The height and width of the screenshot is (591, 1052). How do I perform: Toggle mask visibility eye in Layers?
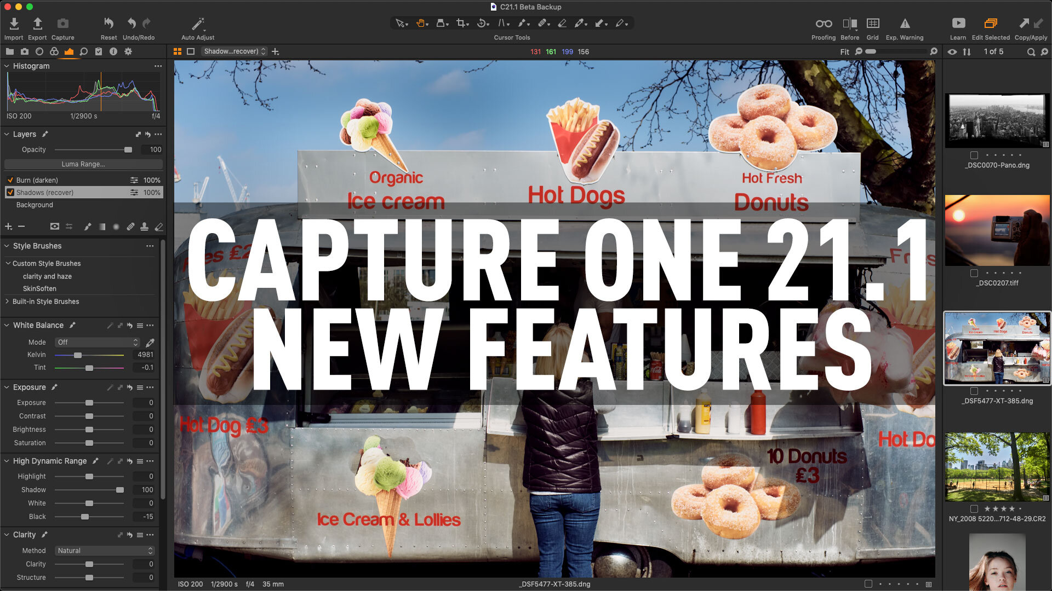[54, 227]
